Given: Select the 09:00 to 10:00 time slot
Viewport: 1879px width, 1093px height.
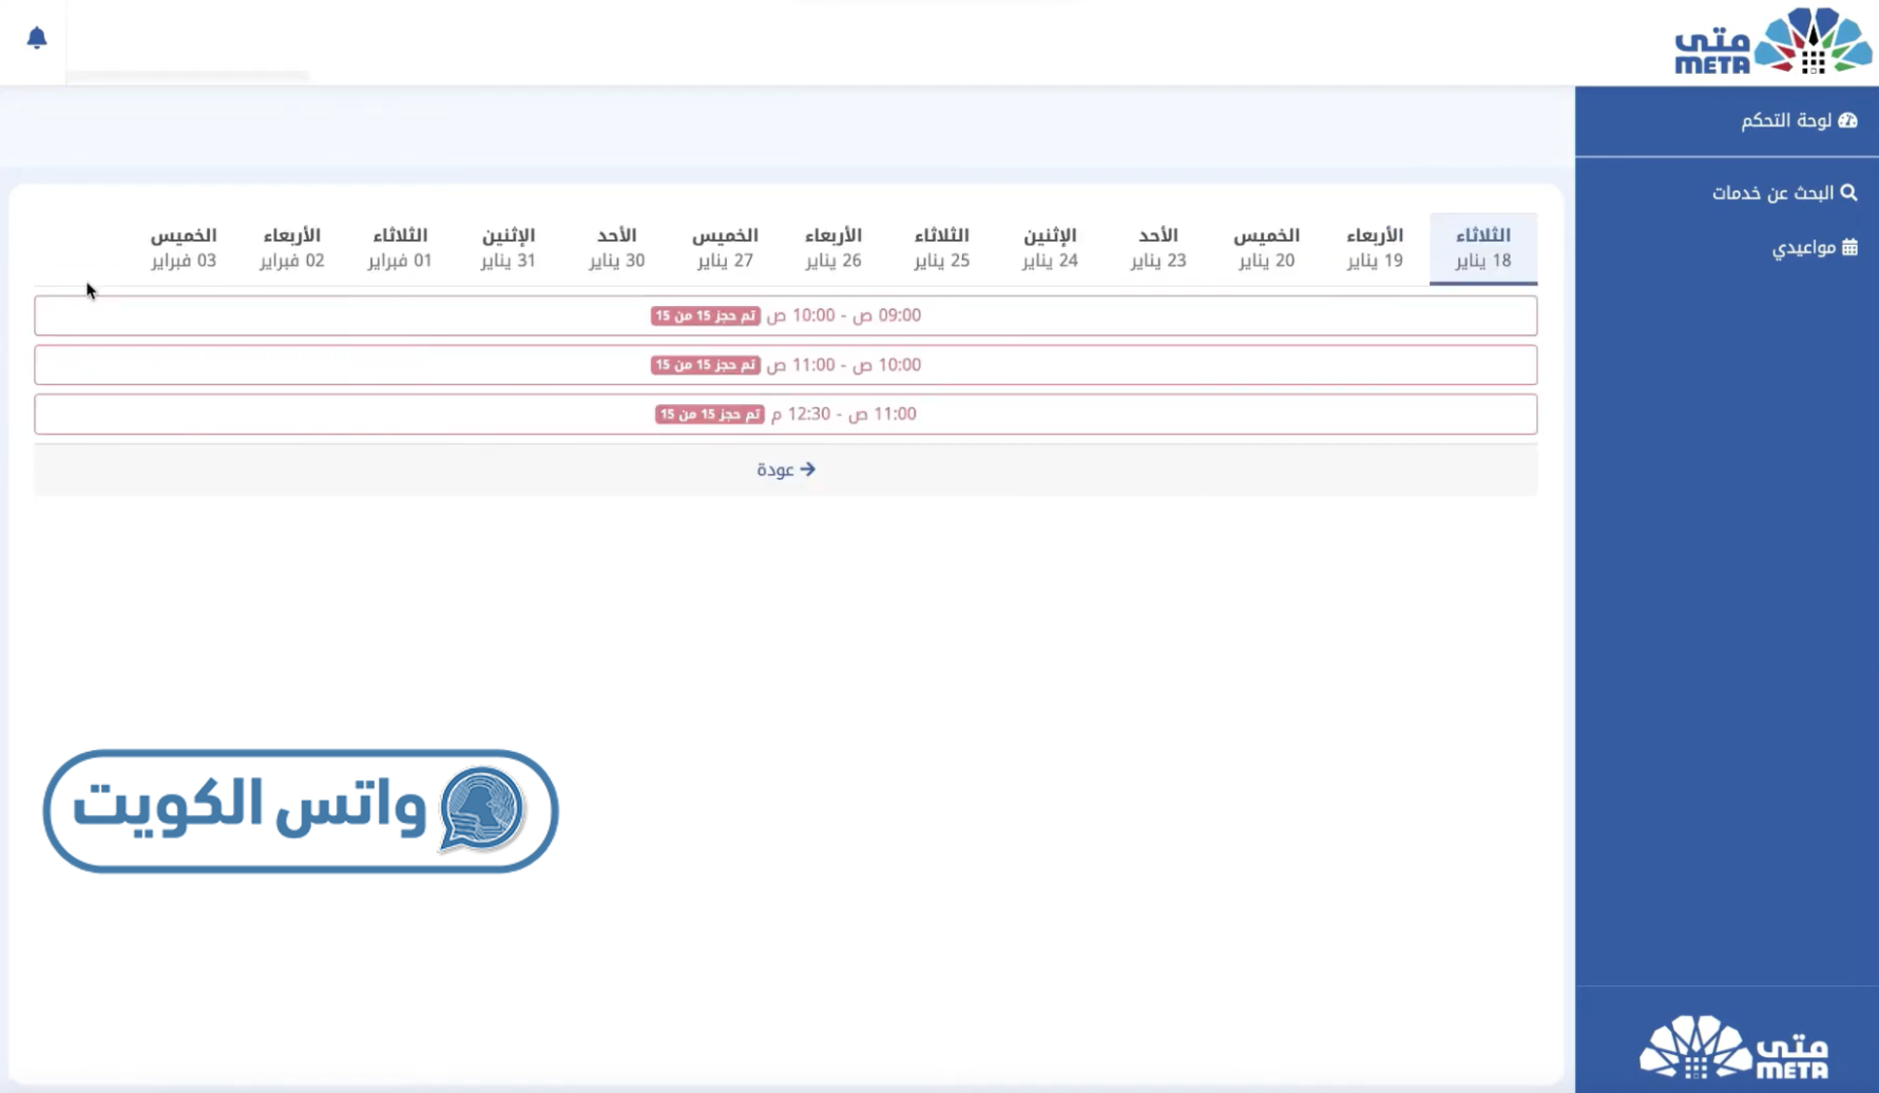Looking at the screenshot, I should [785, 316].
